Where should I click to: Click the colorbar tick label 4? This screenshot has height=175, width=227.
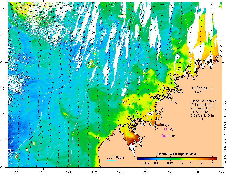(x=212, y=163)
